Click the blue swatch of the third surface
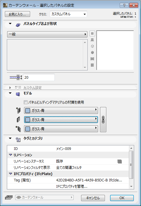 point(28,129)
